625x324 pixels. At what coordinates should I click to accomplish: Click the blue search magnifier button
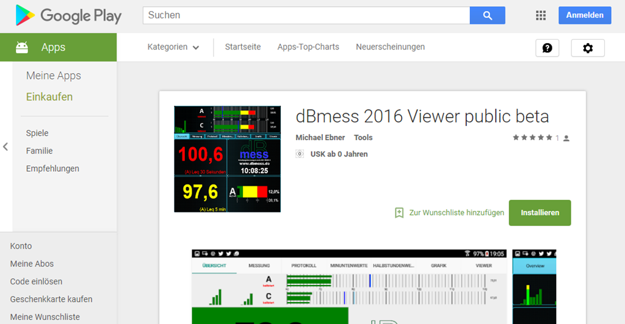(x=487, y=15)
